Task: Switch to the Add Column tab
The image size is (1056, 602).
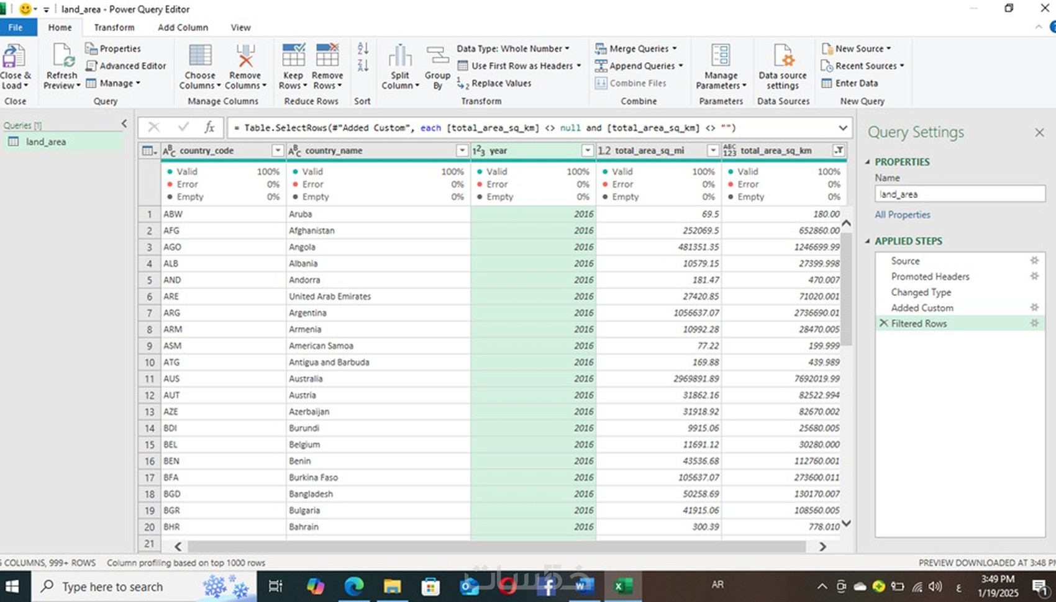Action: (183, 27)
